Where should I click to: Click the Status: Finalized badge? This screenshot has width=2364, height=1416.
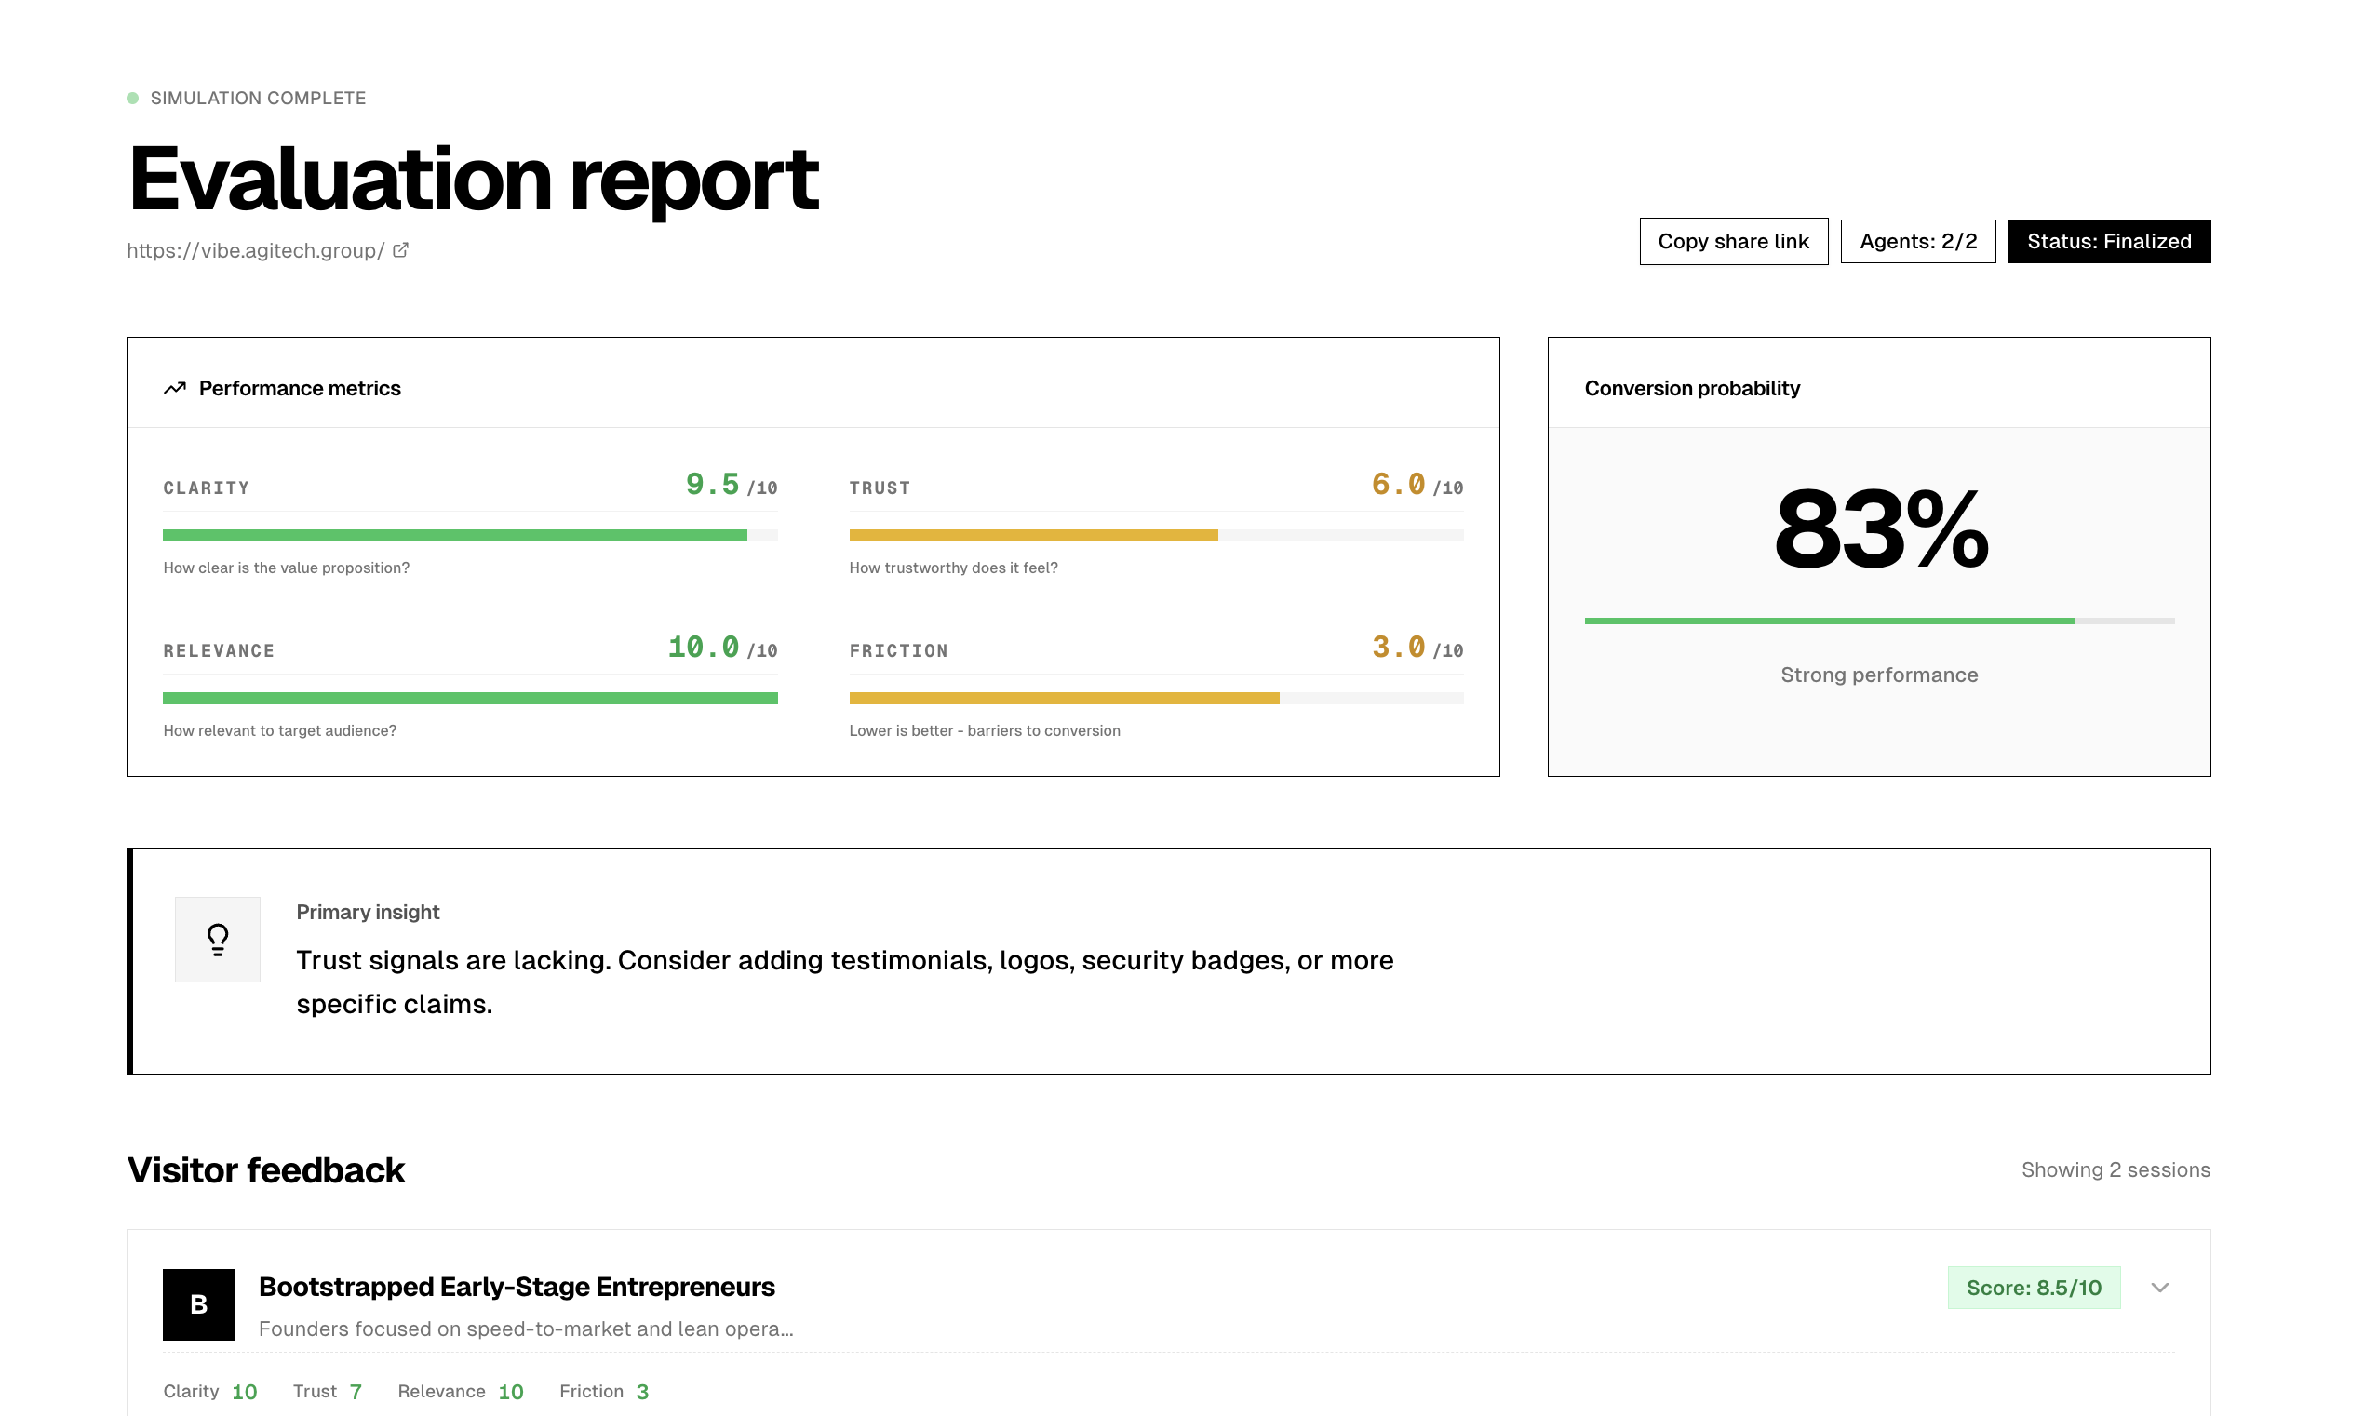coord(2108,241)
